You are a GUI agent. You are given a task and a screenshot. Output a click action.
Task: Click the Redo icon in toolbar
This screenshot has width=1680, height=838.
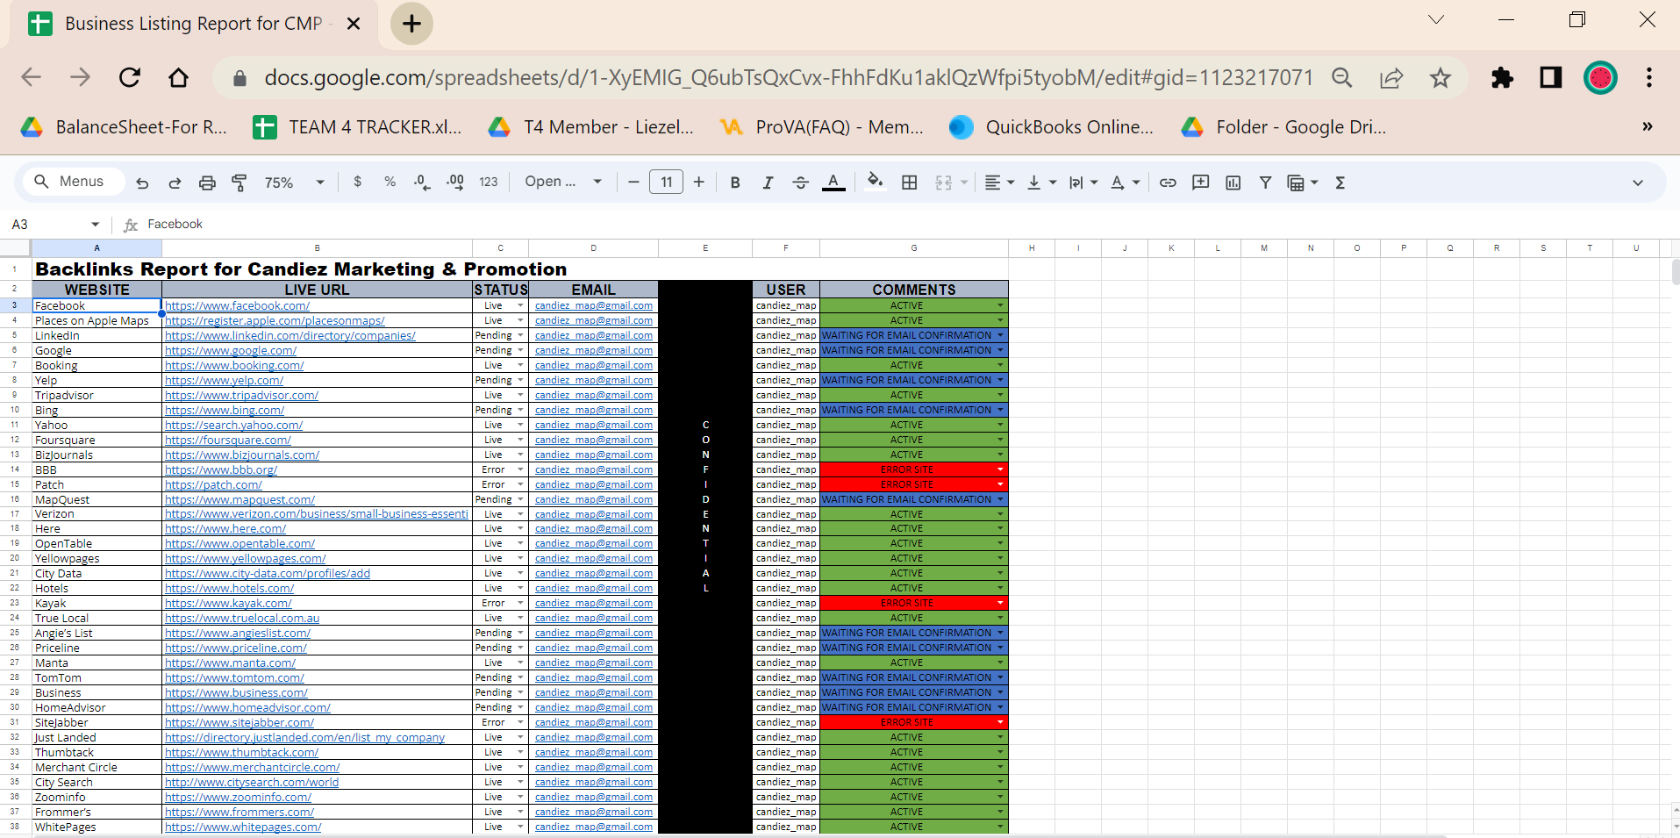pos(175,183)
